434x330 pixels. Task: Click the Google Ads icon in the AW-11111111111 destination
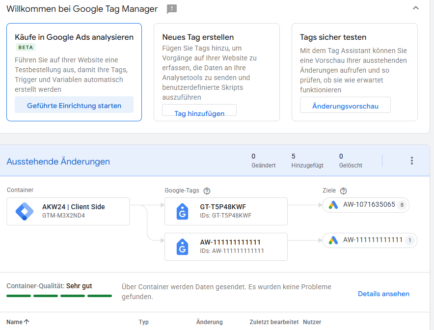coord(333,240)
